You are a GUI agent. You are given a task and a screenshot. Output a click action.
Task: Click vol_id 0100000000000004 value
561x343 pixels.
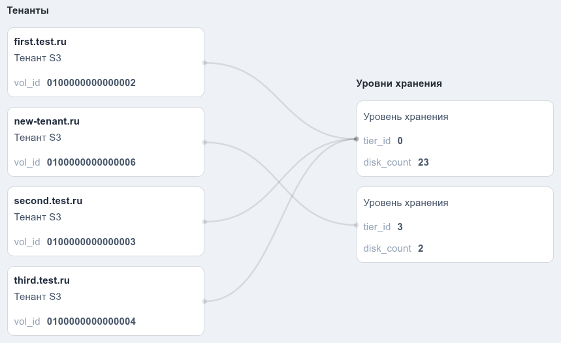tap(91, 321)
